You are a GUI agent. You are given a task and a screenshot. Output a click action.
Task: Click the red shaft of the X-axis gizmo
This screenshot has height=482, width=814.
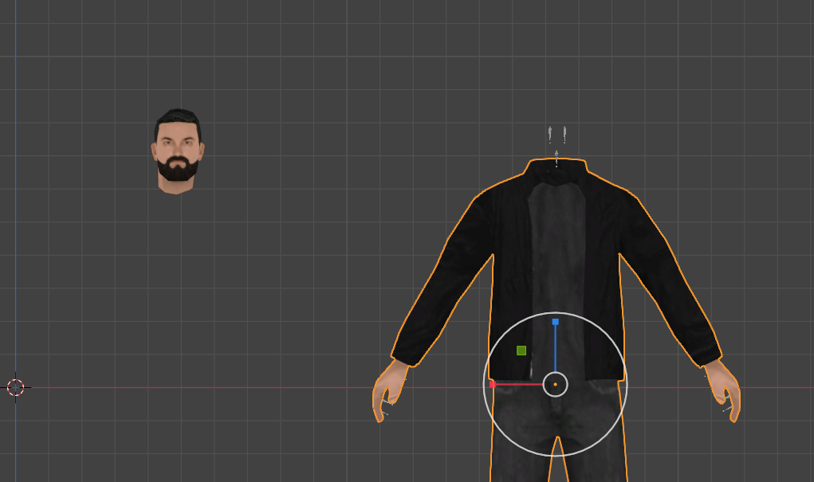(x=520, y=385)
